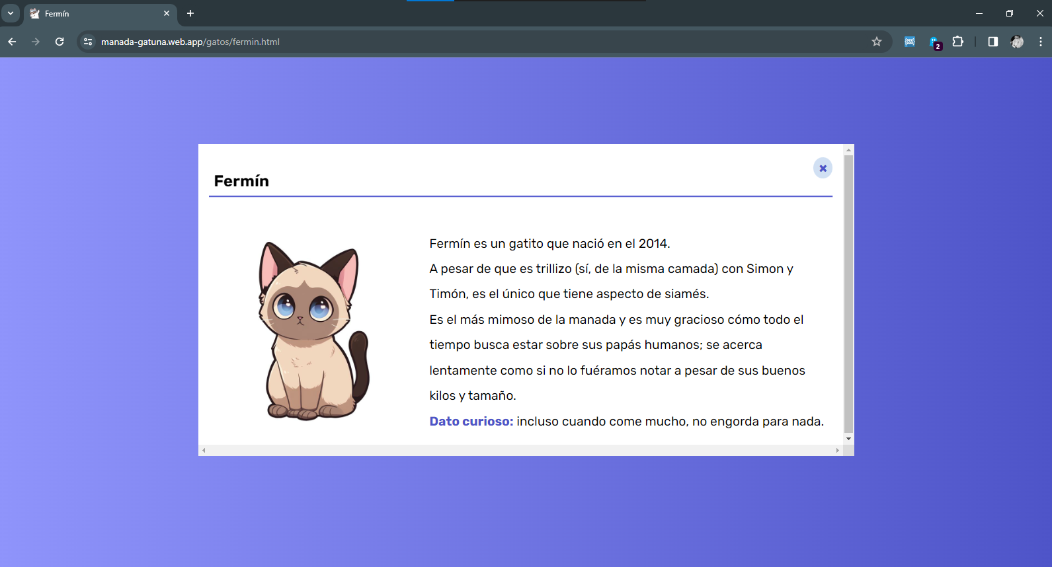Open the Chrome three-dot menu
Image resolution: width=1052 pixels, height=567 pixels.
pos(1041,42)
